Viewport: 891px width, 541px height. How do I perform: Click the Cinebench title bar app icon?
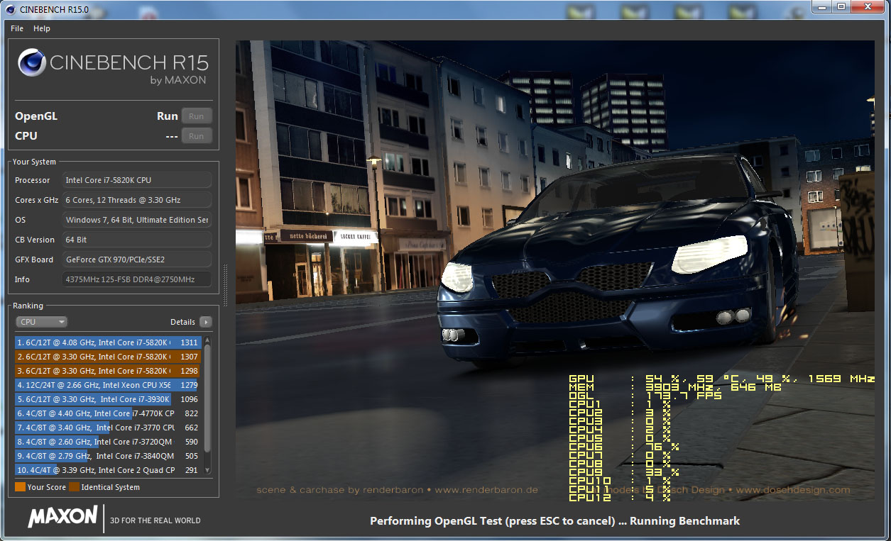[10, 9]
